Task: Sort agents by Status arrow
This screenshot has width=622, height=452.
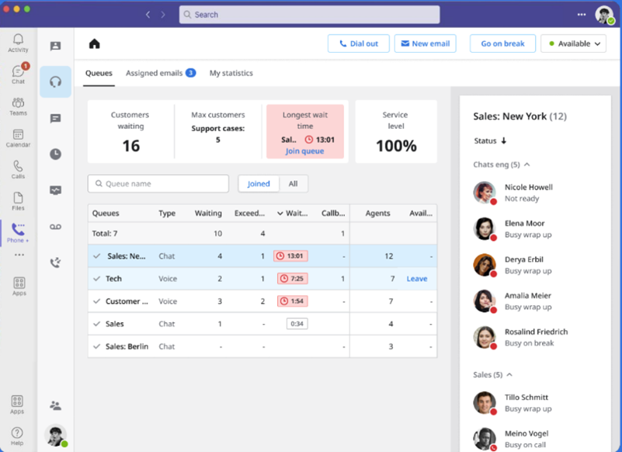Action: 503,141
